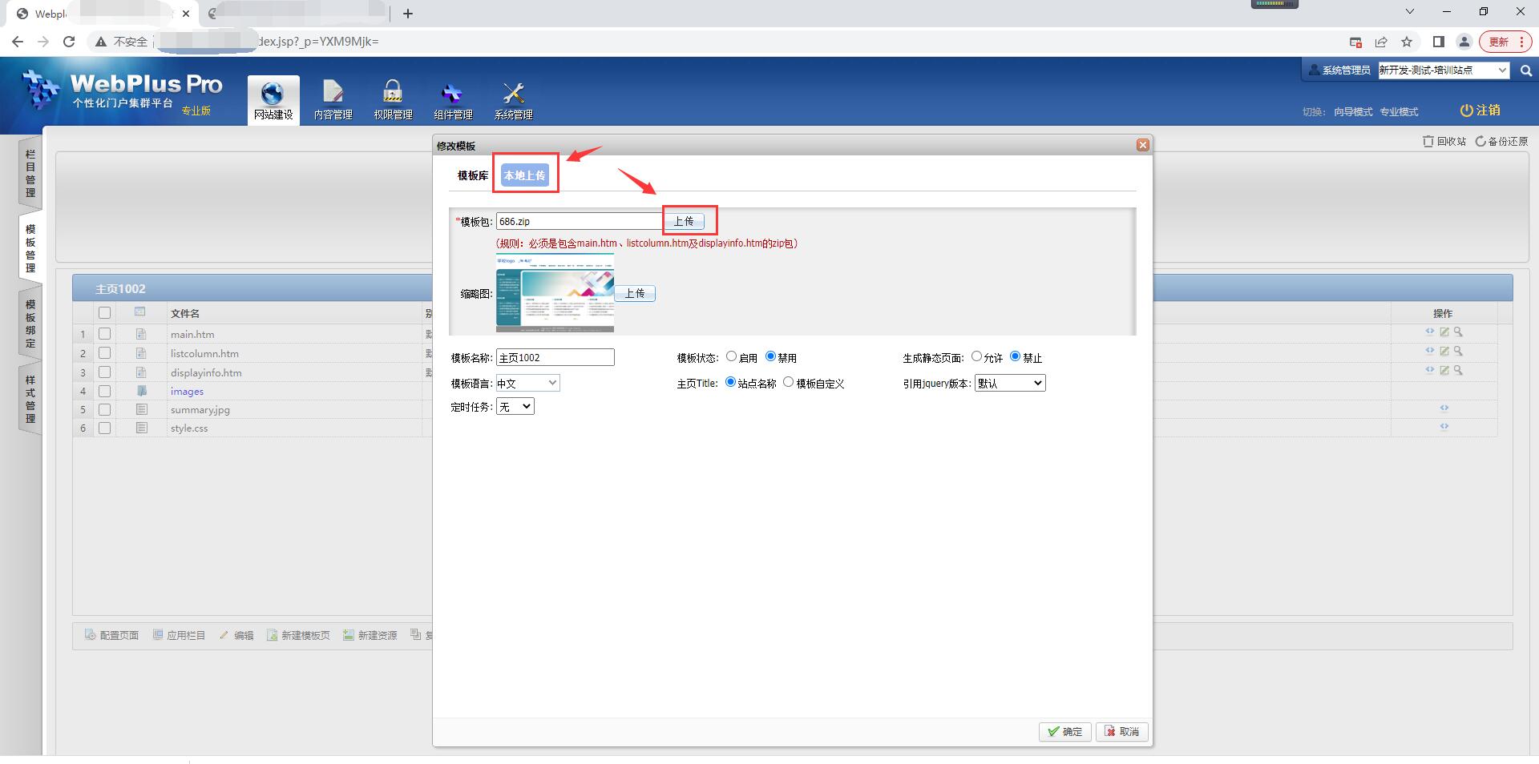Image resolution: width=1539 pixels, height=764 pixels.
Task: Click the search magnifier icon top right
Action: point(1526,70)
